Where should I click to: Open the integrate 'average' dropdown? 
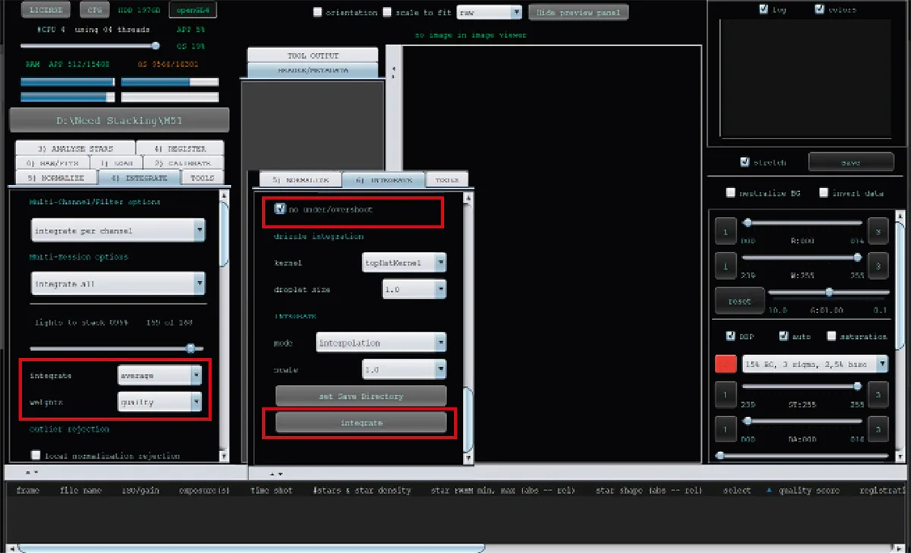159,375
